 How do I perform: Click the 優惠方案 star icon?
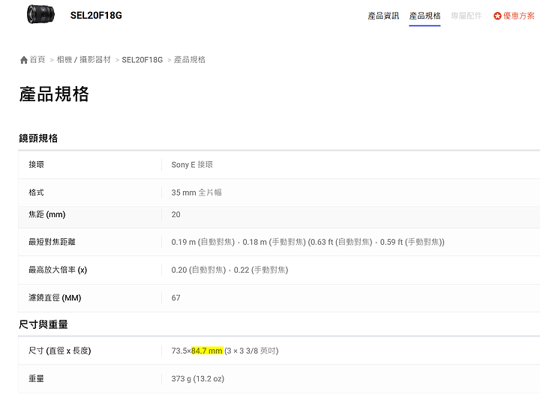pyautogui.click(x=497, y=16)
